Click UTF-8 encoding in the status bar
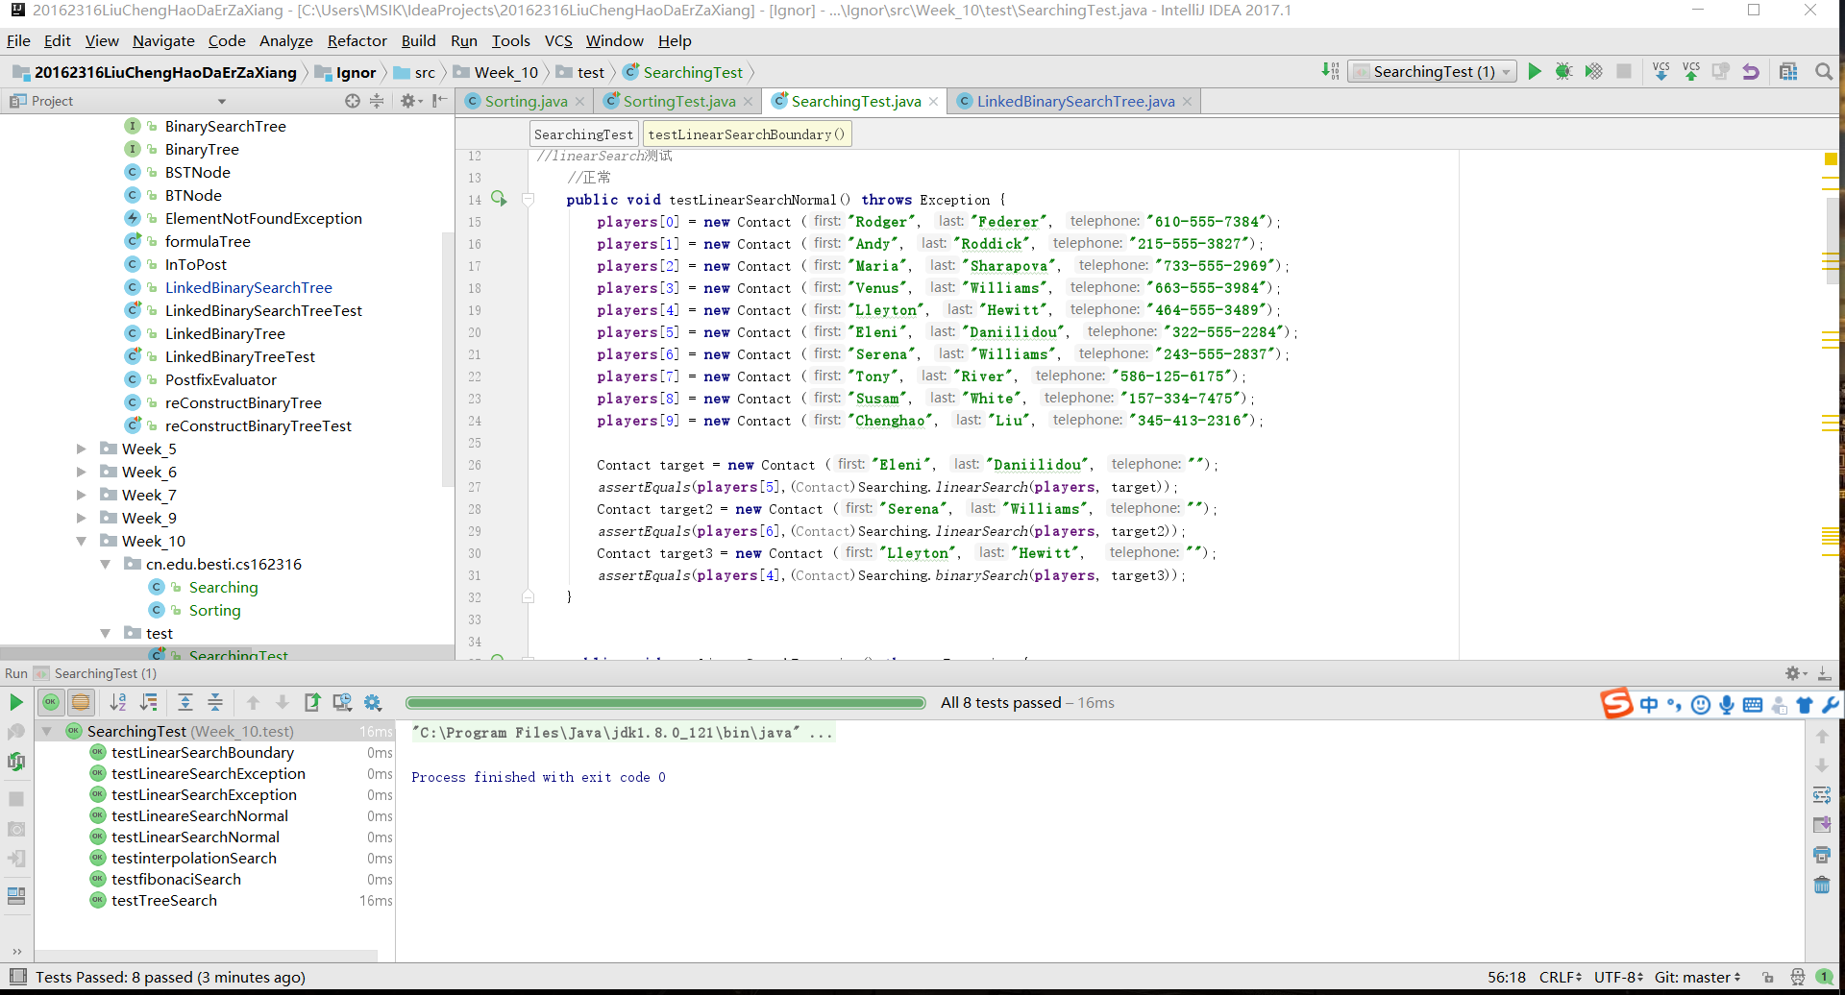1845x995 pixels. click(1618, 977)
